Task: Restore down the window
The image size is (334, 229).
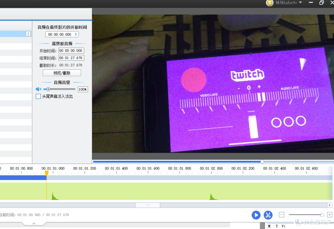Action: (x=322, y=2)
